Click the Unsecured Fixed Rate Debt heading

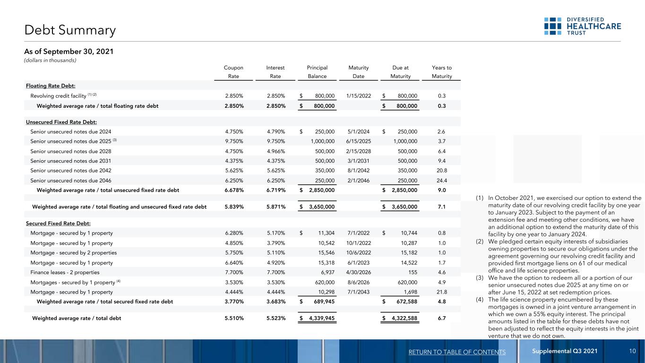[x=58, y=122]
